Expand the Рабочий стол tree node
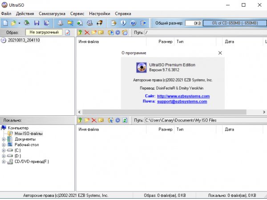The width and height of the screenshot is (267, 200). coord(4,145)
